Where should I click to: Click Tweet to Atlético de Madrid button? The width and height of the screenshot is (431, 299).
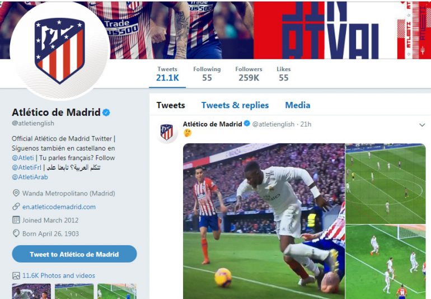coord(74,254)
